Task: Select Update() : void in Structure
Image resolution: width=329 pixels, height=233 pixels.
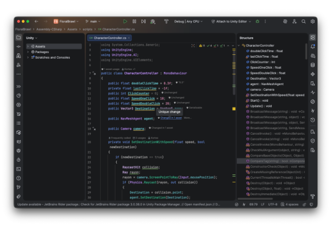Action: pyautogui.click(x=261, y=106)
